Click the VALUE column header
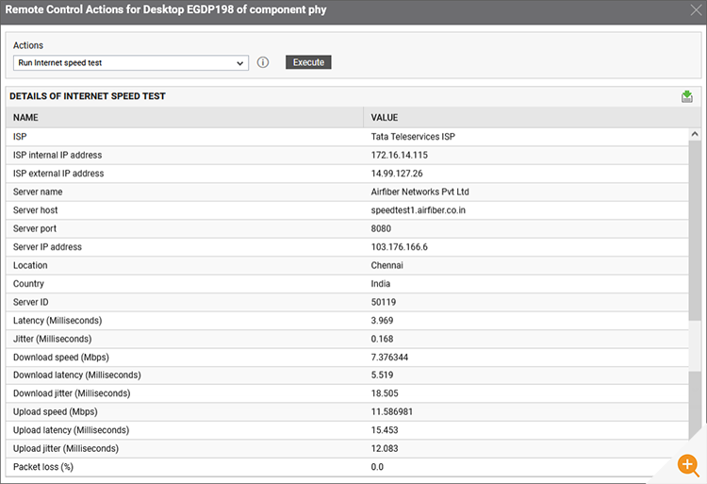 532,117
